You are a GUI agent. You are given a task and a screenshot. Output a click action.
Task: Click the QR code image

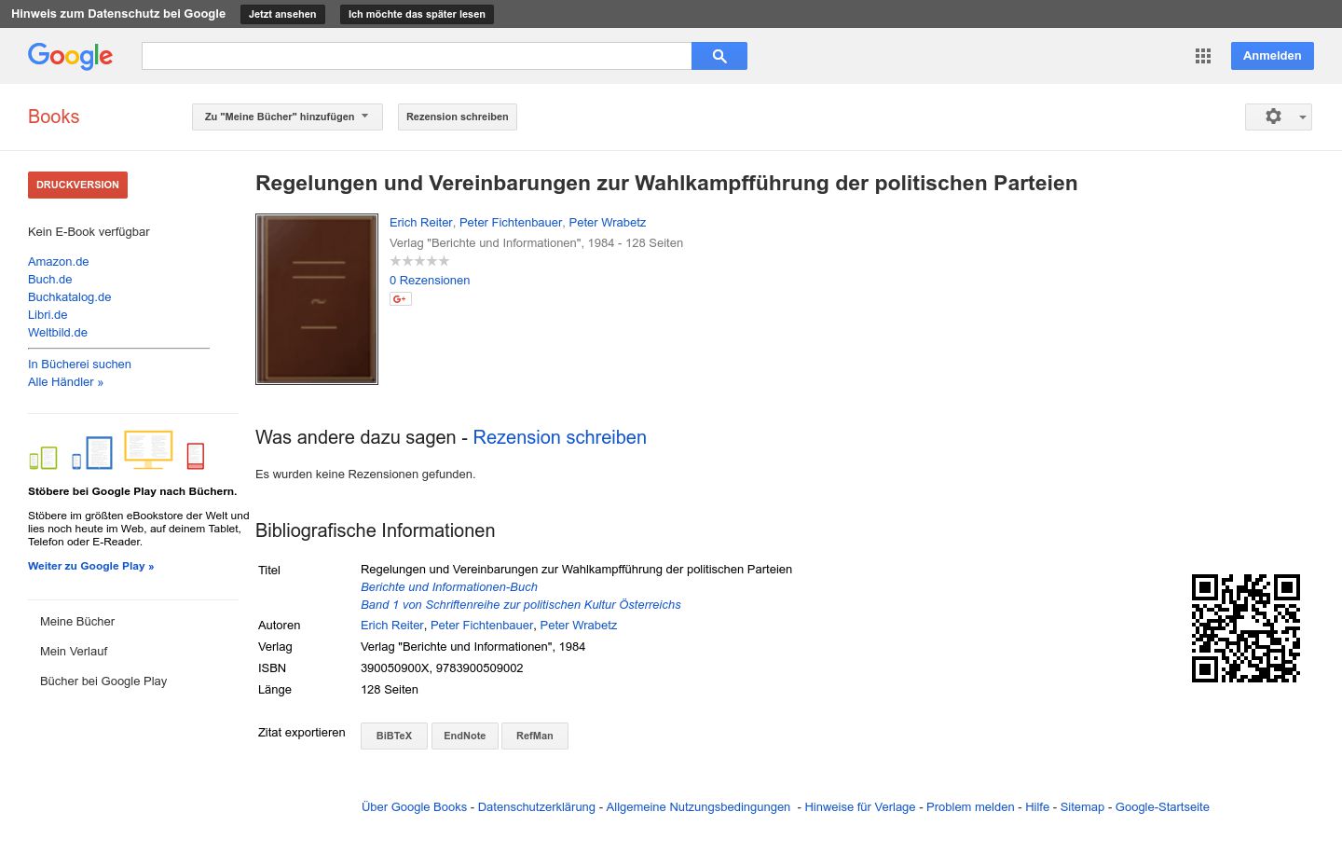[x=1246, y=628]
